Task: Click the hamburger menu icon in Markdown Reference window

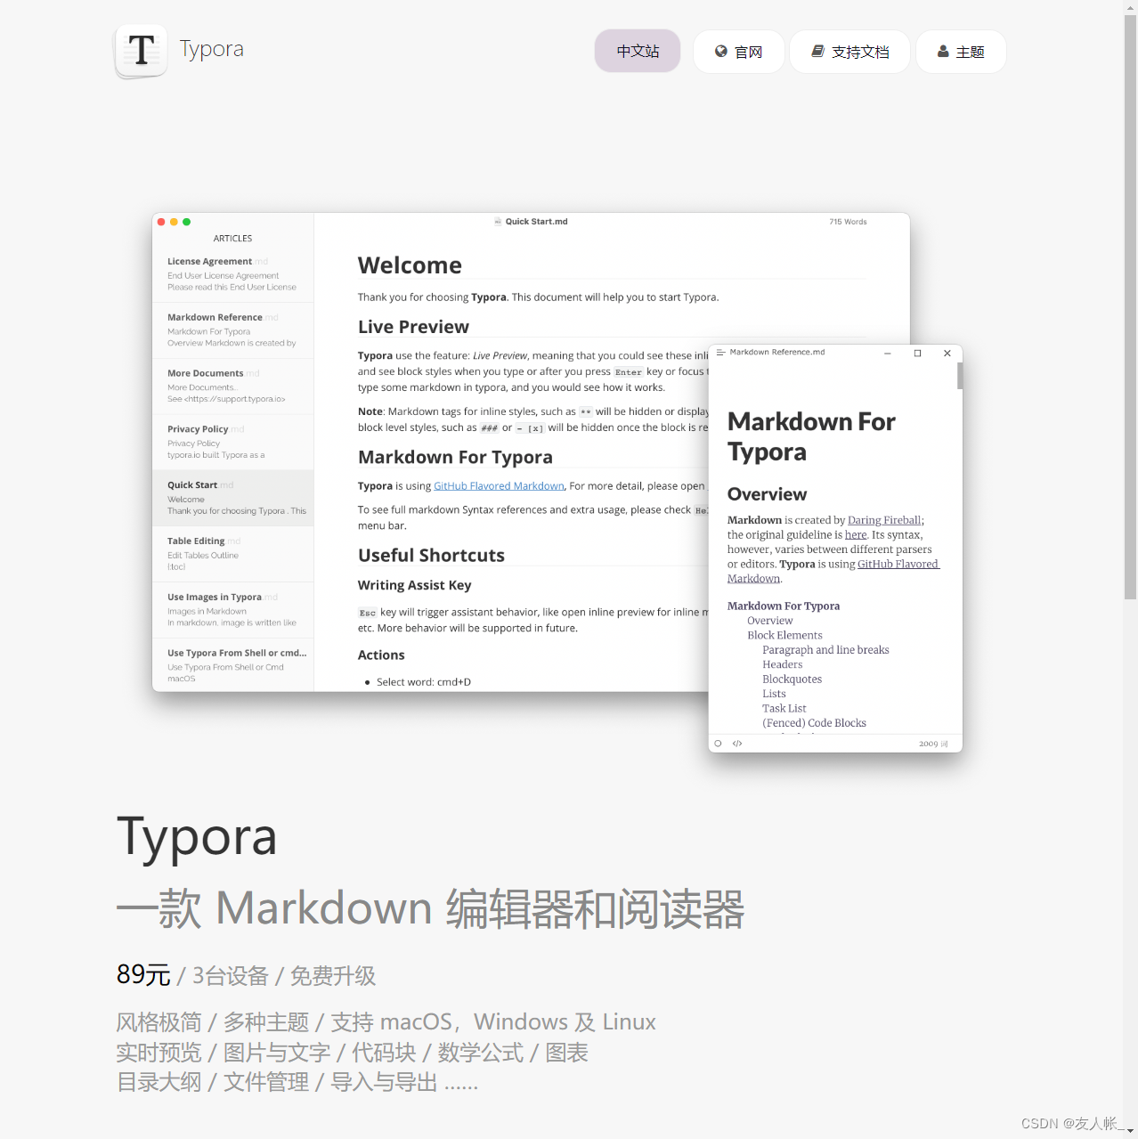Action: tap(720, 353)
